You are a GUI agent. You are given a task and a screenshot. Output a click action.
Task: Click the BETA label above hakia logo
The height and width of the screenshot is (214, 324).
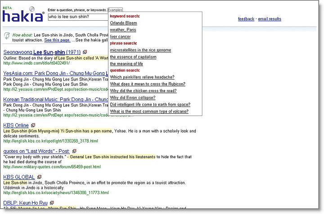[x=7, y=8]
